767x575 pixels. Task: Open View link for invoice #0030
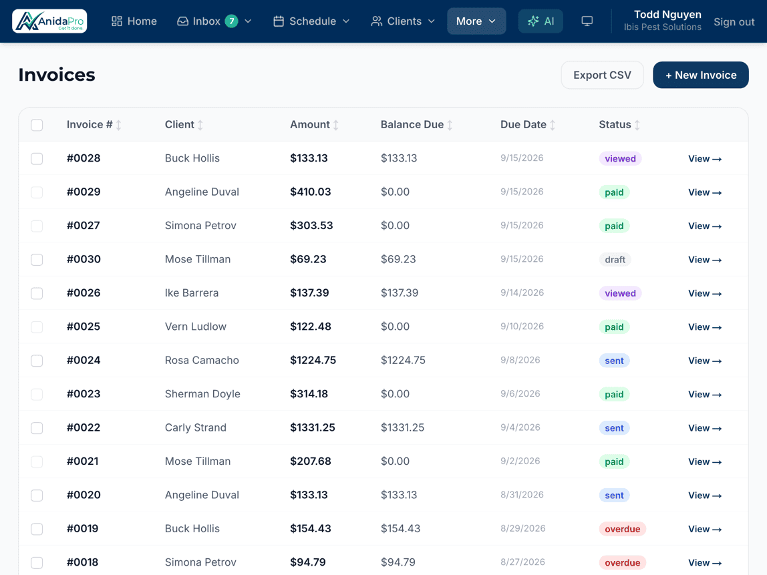pyautogui.click(x=705, y=260)
